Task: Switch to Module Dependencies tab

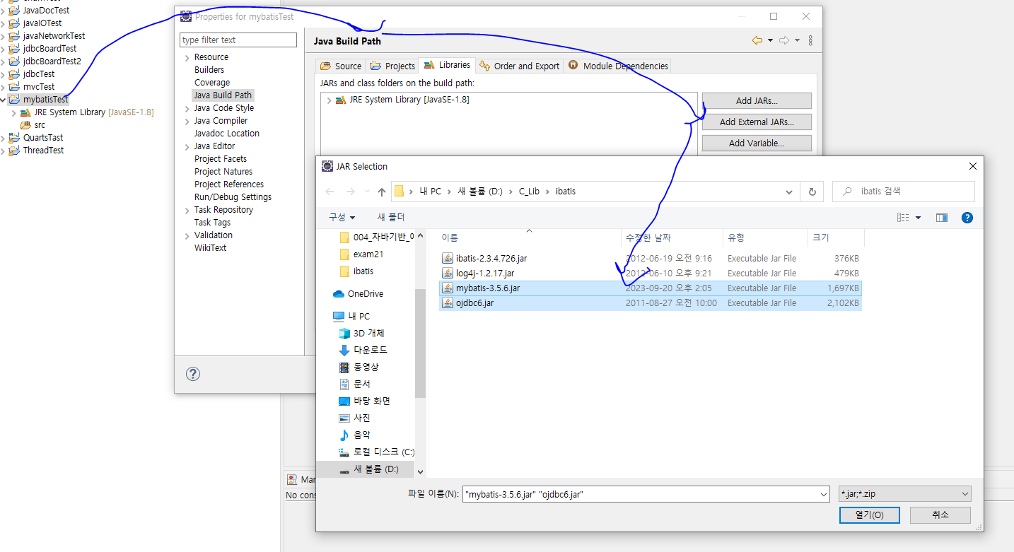Action: click(x=618, y=66)
